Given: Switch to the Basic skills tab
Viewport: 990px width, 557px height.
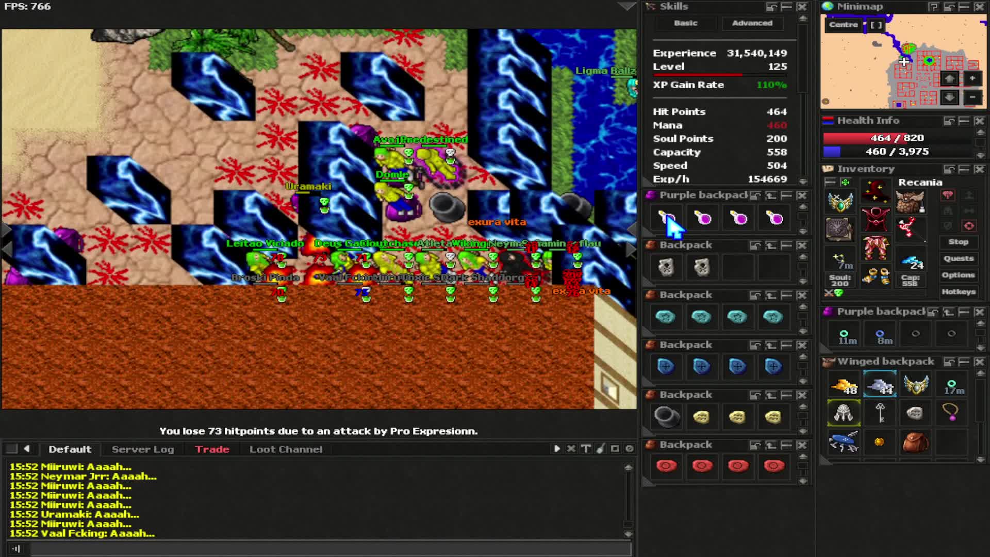Looking at the screenshot, I should pyautogui.click(x=685, y=23).
